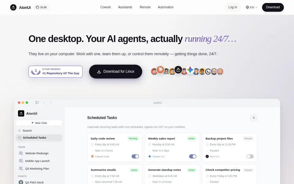Click the Paused badge on Backup project files
The image size is (294, 184).
coord(248,139)
